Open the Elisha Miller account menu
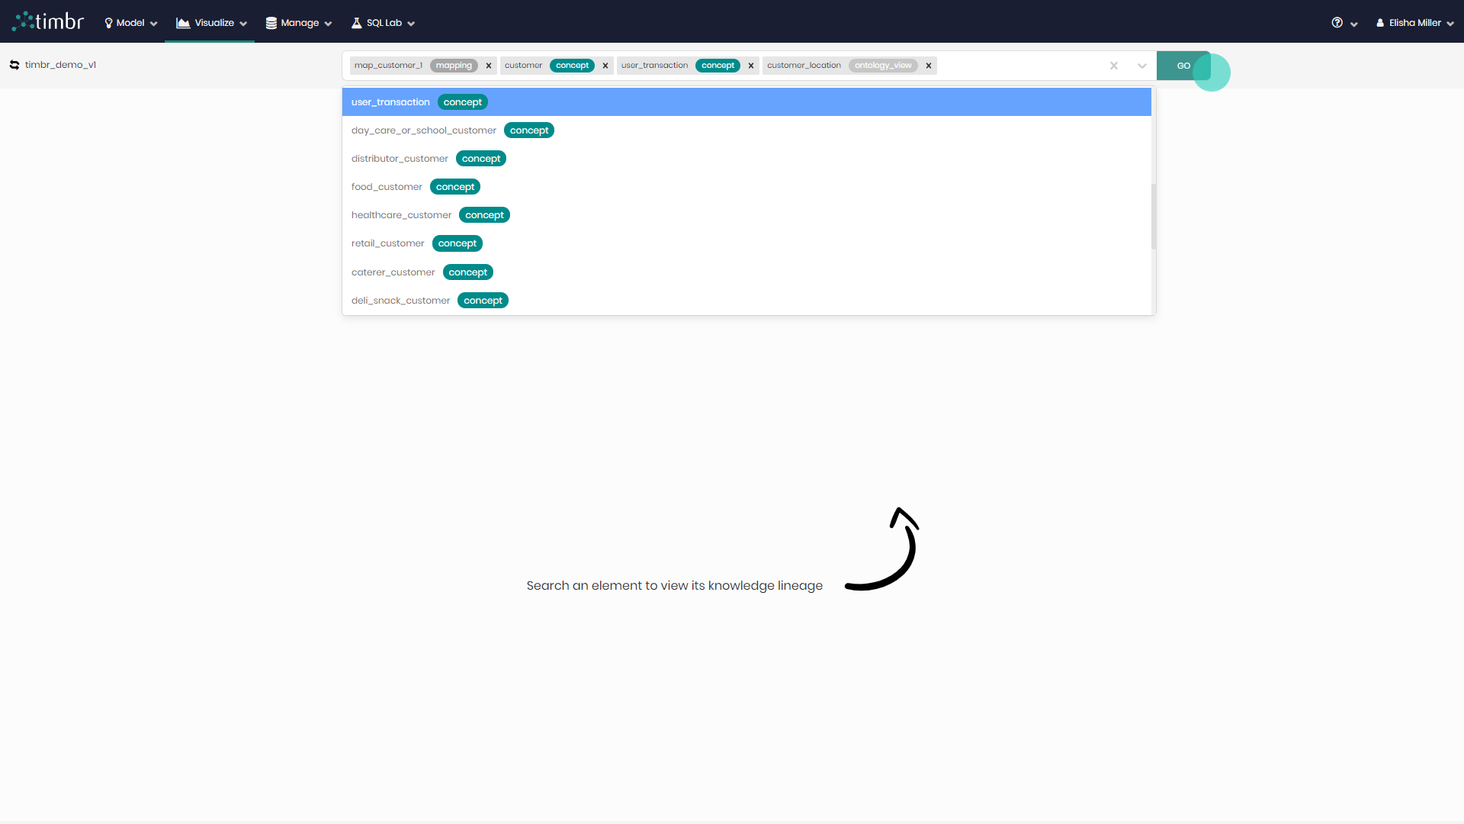 [x=1414, y=23]
